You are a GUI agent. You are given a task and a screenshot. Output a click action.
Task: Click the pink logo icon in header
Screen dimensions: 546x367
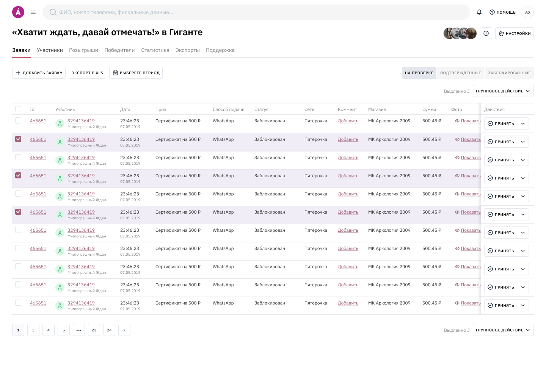pos(18,12)
